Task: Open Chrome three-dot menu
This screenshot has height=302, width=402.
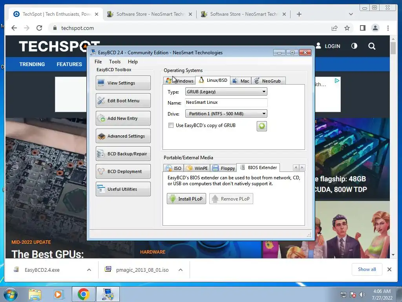Action: pyautogui.click(x=388, y=28)
